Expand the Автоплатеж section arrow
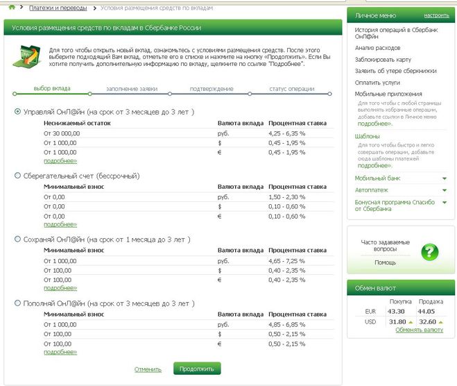Viewport: 457px width, 386px height. [444, 189]
